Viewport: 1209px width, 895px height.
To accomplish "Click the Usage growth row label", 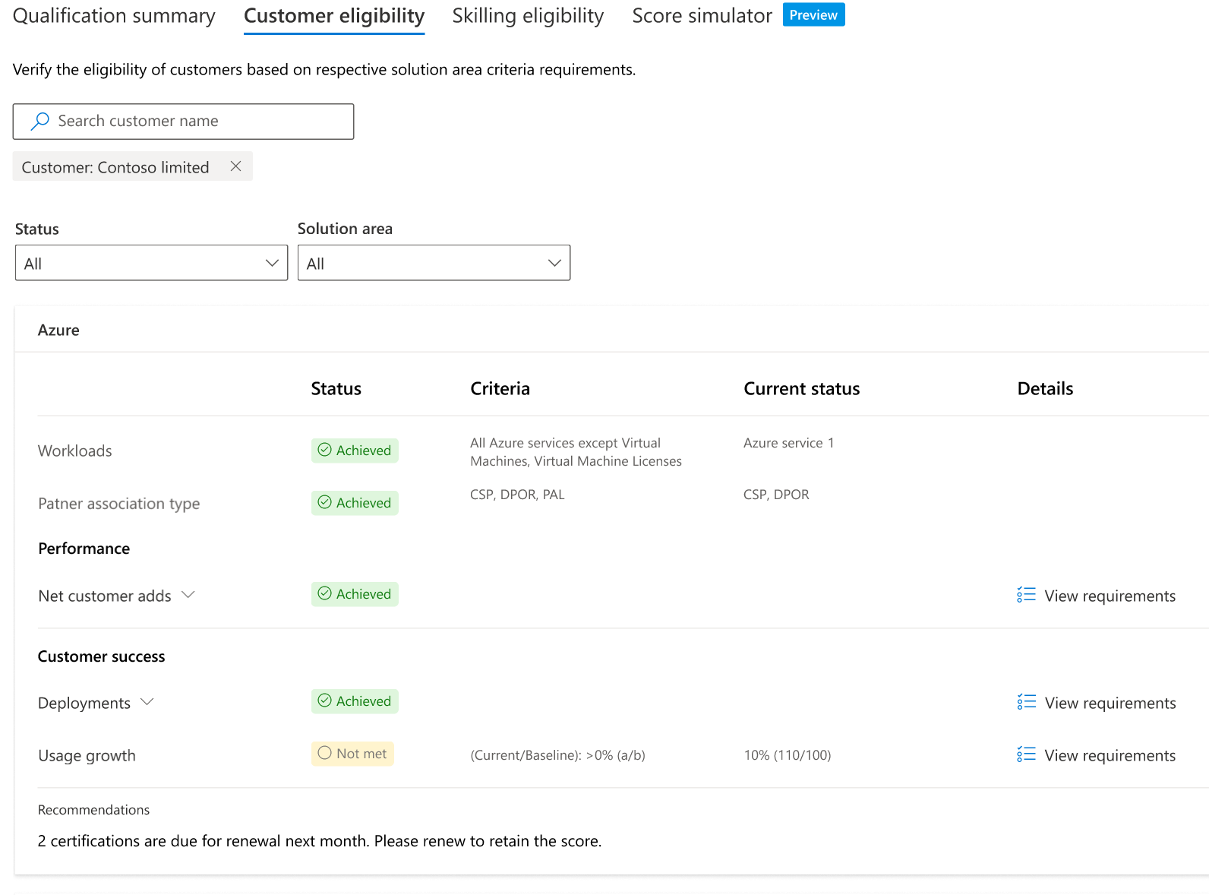I will click(x=87, y=756).
